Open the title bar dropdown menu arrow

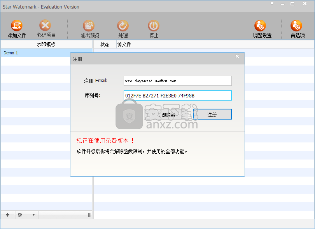click(272, 3)
